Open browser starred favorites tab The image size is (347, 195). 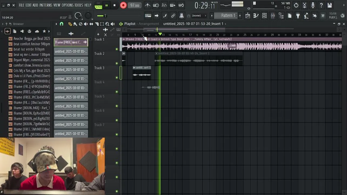pyautogui.click(x=44, y=31)
